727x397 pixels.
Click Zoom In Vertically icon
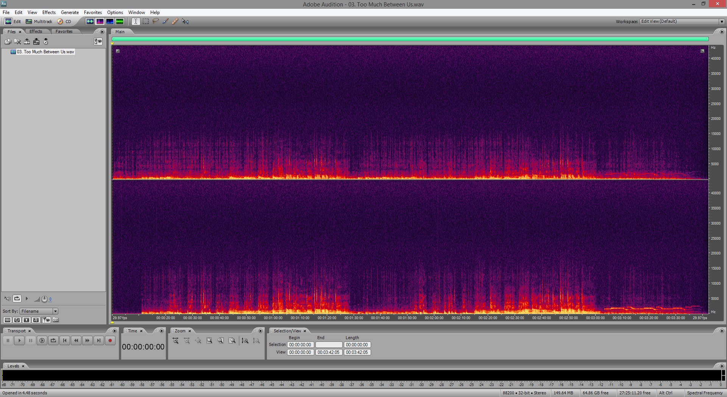coord(245,341)
